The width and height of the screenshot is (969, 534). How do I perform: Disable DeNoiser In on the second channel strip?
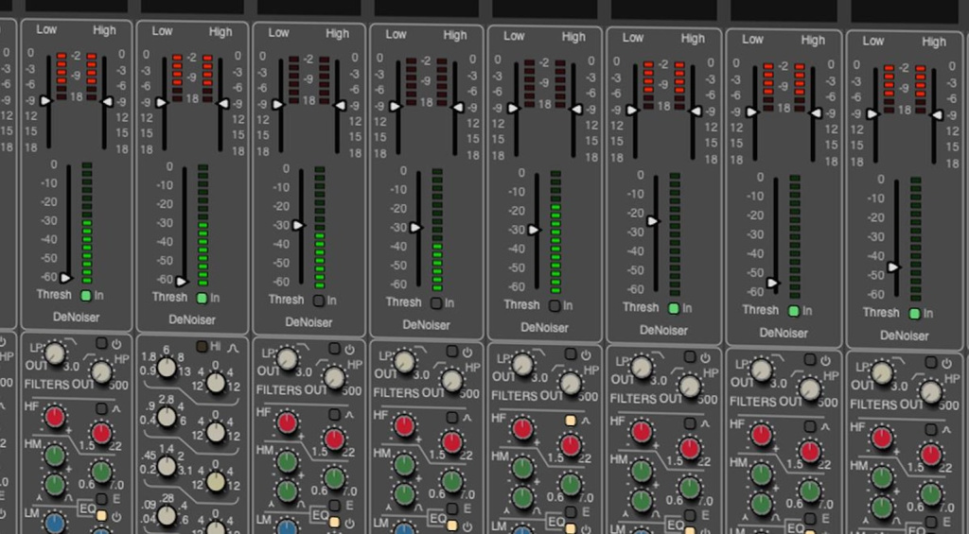202,298
